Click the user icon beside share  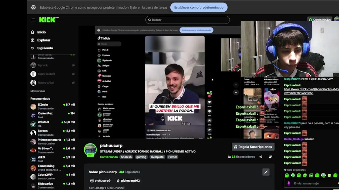point(270,157)
